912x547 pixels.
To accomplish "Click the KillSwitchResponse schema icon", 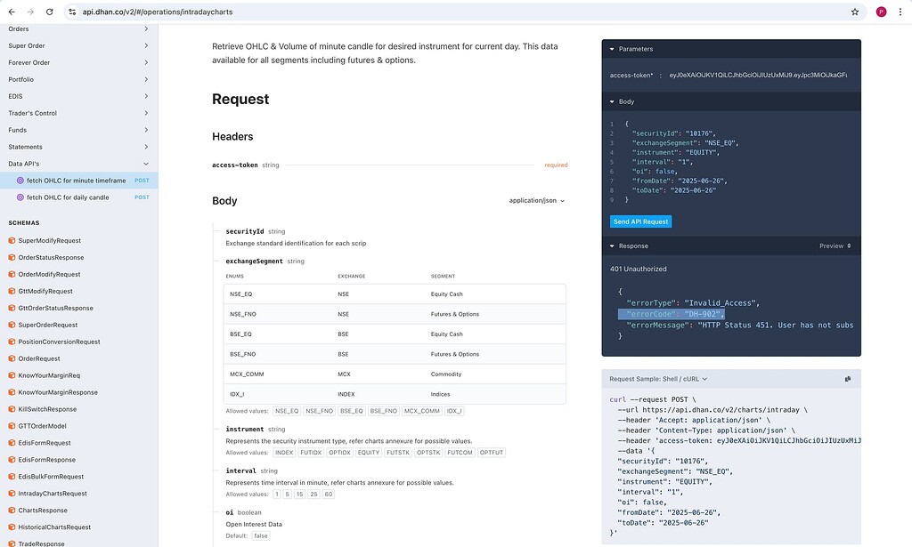I will pyautogui.click(x=12, y=409).
